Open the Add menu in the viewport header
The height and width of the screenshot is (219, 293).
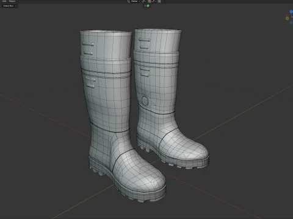click(x=4, y=1)
